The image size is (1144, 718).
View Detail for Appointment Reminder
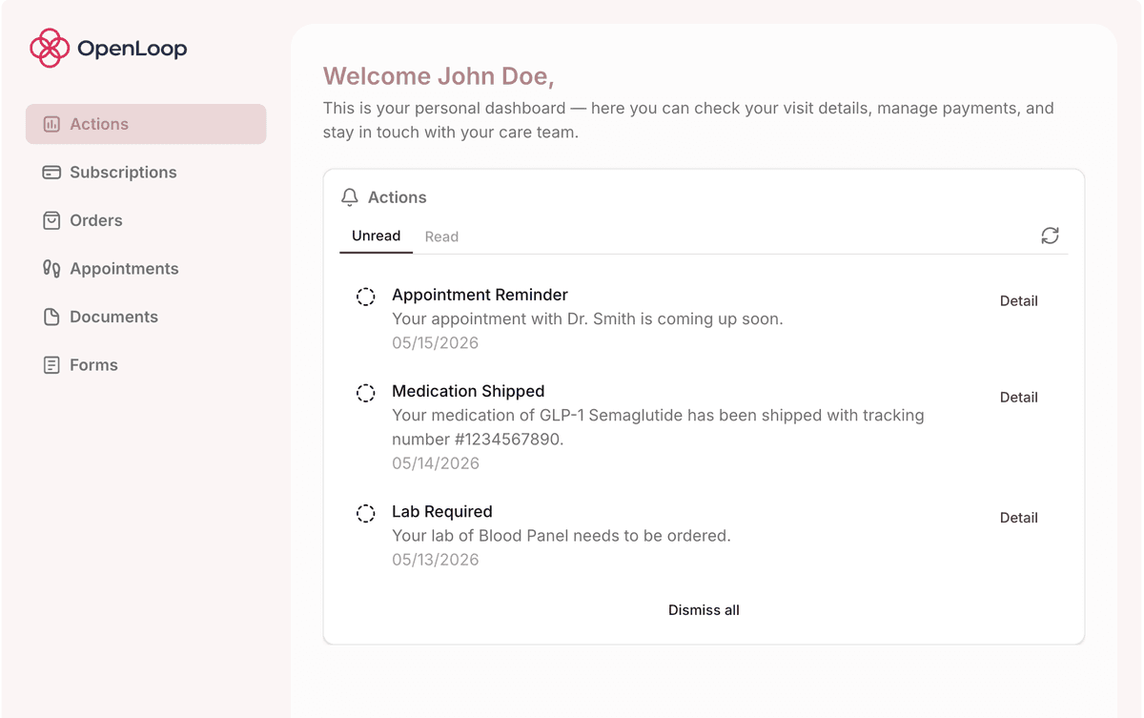coord(1018,300)
